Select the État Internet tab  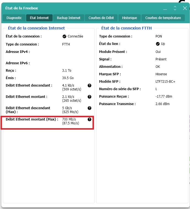(39, 18)
